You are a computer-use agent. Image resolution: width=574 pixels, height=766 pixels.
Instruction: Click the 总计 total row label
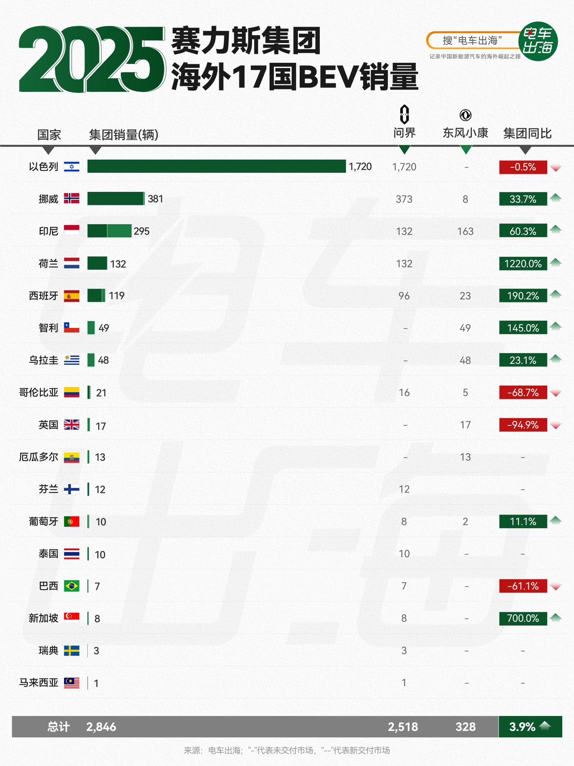pyautogui.click(x=58, y=727)
